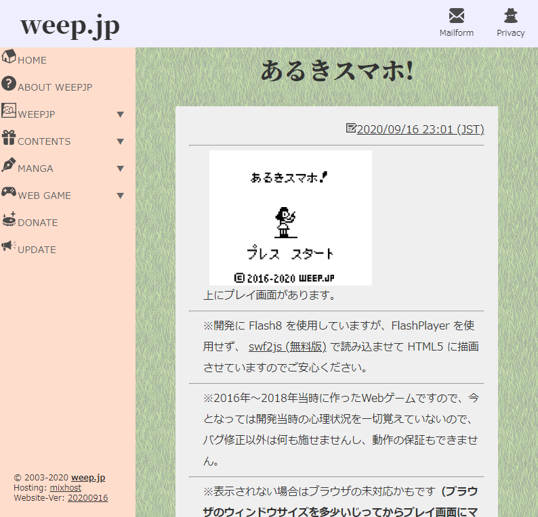538x517 pixels.
Task: Expand the WEB GAME submenu arrow
Action: [x=120, y=196]
